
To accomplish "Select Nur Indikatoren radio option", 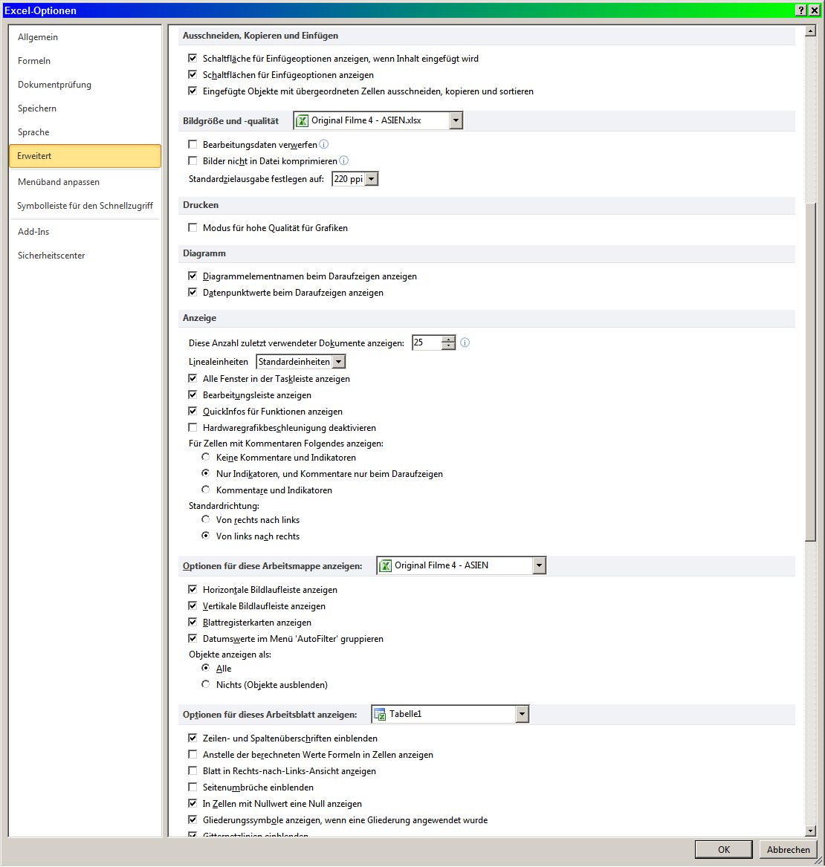I will pyautogui.click(x=206, y=473).
